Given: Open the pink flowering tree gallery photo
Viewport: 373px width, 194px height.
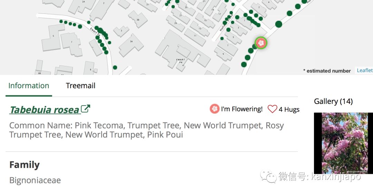Looking at the screenshot, I should click(x=343, y=143).
